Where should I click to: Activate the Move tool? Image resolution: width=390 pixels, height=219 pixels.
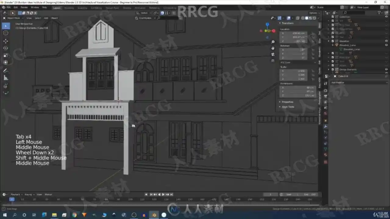[x=5, y=41]
